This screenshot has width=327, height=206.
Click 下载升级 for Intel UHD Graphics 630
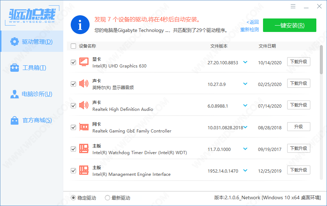click(x=299, y=62)
